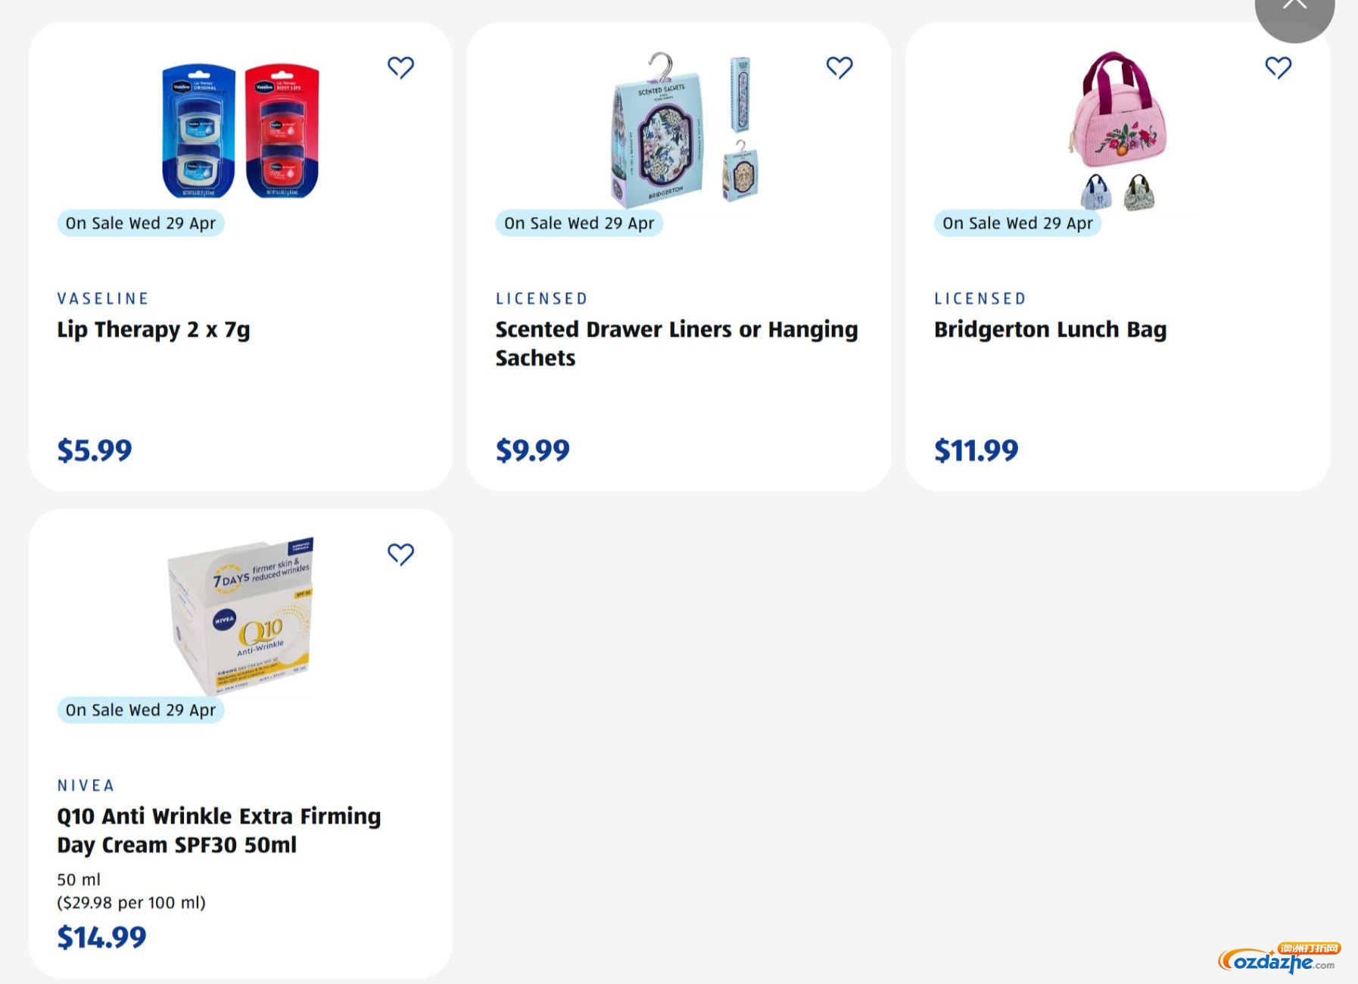Image resolution: width=1358 pixels, height=984 pixels.
Task: Click the VASELINE brand label
Action: coord(103,299)
